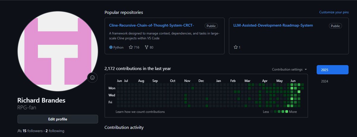Screen dimensions: 357x137
Task: Click the Fri weekday label in the graph
Action: (111, 102)
